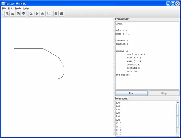Click the Messages scrollbar up arrow
181x138 pixels.
[178, 103]
